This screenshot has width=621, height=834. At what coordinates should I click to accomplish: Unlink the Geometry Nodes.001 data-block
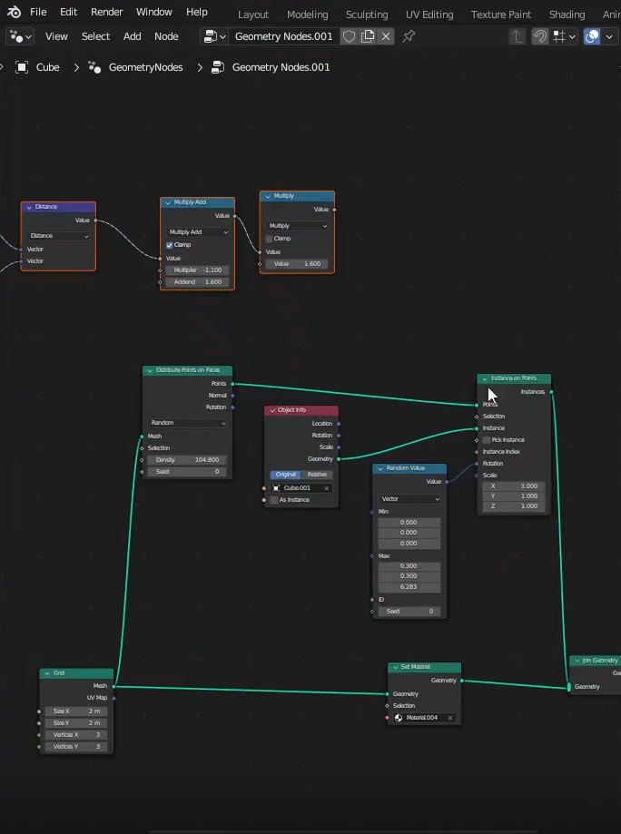click(386, 36)
